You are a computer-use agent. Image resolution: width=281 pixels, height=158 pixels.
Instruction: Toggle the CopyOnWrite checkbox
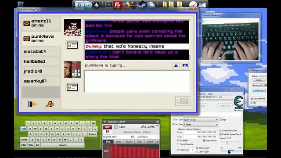pyautogui.click(x=178, y=144)
